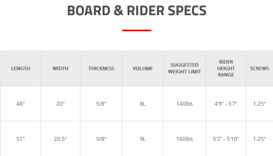Click the THICKNESS column header

(x=101, y=68)
